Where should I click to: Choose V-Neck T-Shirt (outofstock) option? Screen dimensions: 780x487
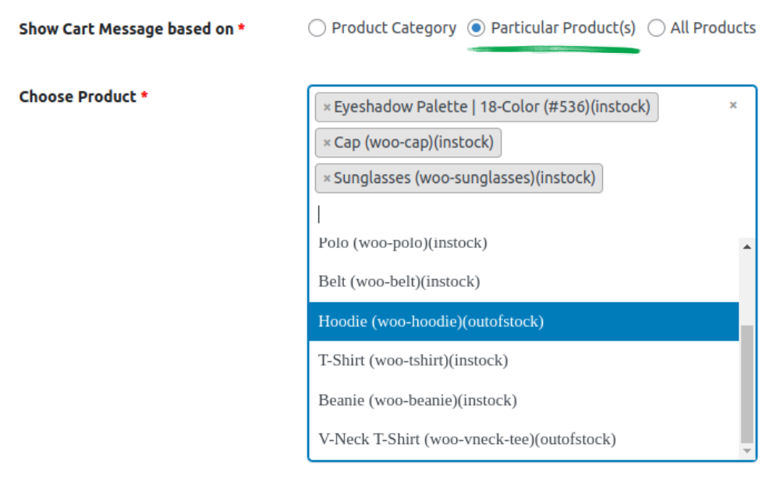(466, 439)
